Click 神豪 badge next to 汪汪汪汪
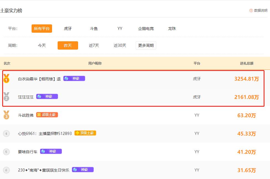270x179 pixels. click(47, 97)
